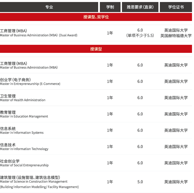
Task: Click the 学位证书 column header
Action: pyautogui.click(x=176, y=7)
